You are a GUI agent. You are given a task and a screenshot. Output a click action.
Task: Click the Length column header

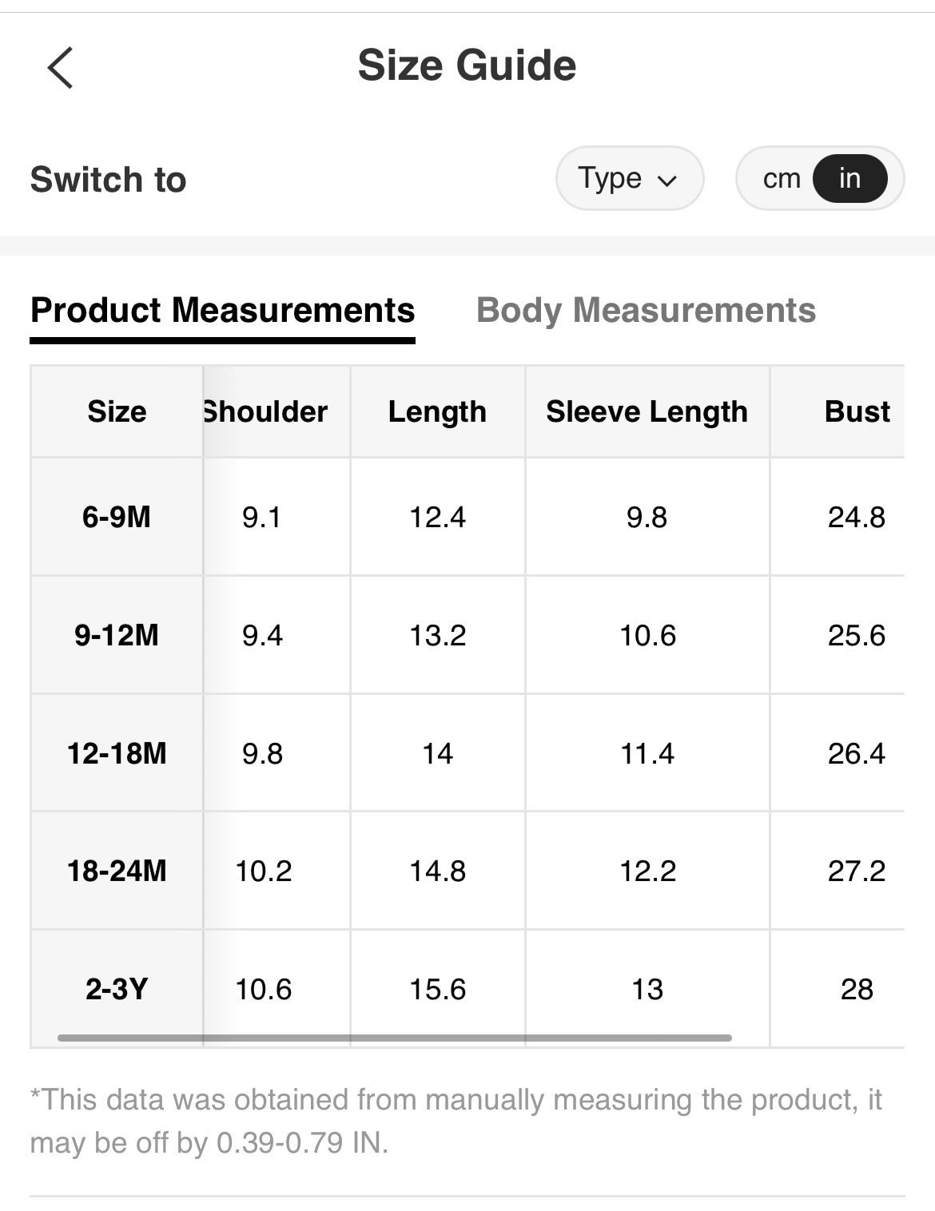437,411
